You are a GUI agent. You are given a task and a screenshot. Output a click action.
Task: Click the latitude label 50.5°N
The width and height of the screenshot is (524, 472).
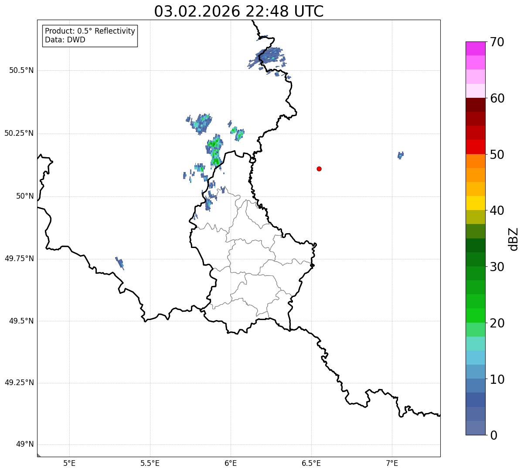[21, 70]
